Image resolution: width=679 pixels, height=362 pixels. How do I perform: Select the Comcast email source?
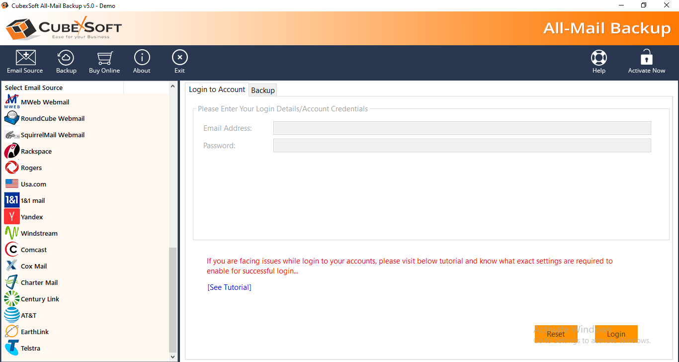(x=34, y=250)
